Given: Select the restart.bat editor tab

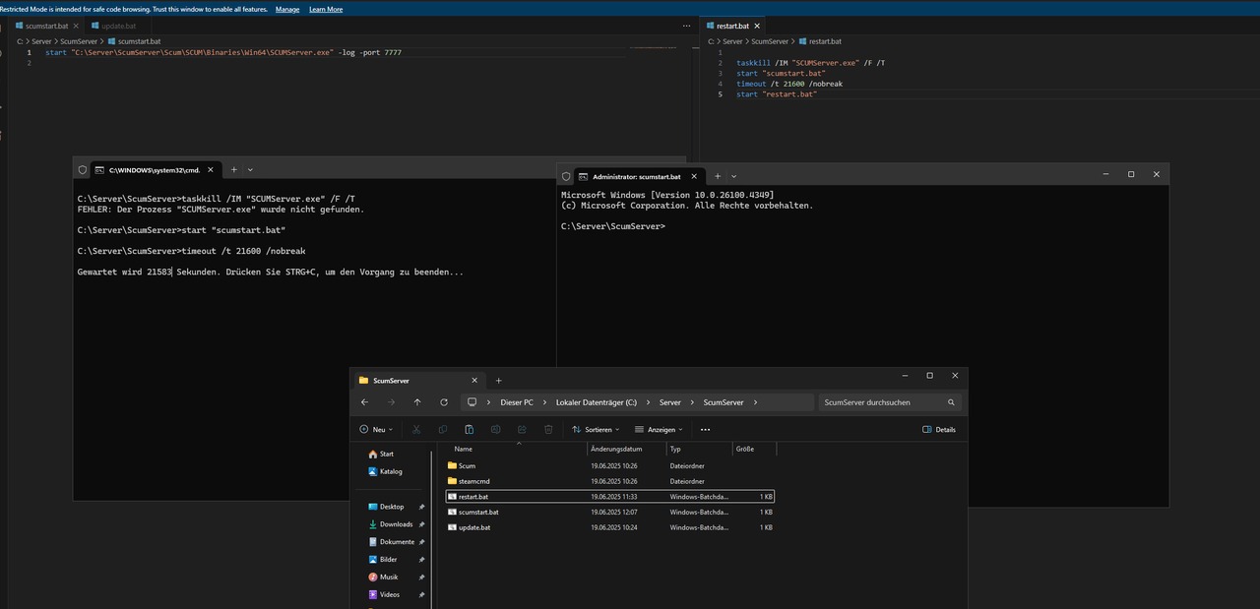Looking at the screenshot, I should tap(731, 26).
